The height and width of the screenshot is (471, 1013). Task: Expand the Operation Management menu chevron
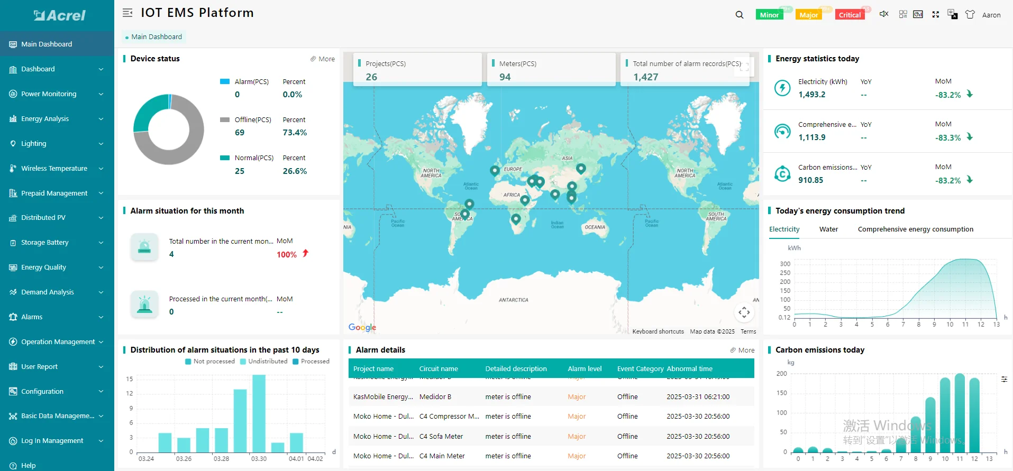coord(101,342)
